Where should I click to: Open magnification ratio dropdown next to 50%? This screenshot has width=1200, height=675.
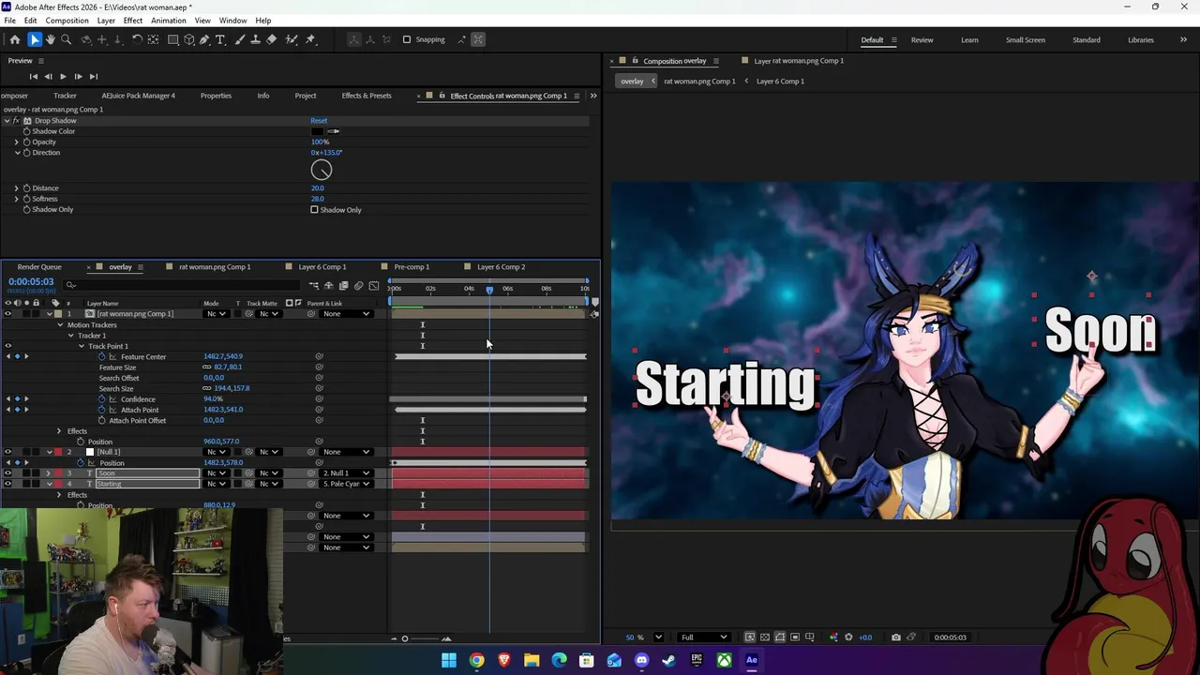(658, 637)
